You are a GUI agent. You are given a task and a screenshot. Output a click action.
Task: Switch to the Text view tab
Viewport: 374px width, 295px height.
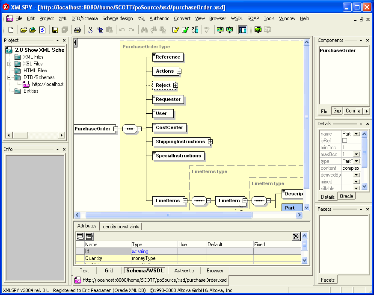[x=84, y=271]
